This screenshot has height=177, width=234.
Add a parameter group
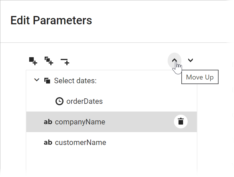(49, 61)
